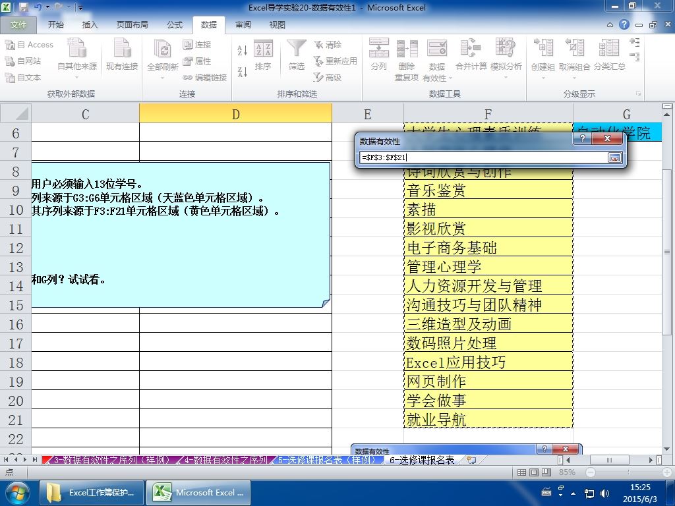
Task: Switch to the 插入 tab
Action: [90, 25]
